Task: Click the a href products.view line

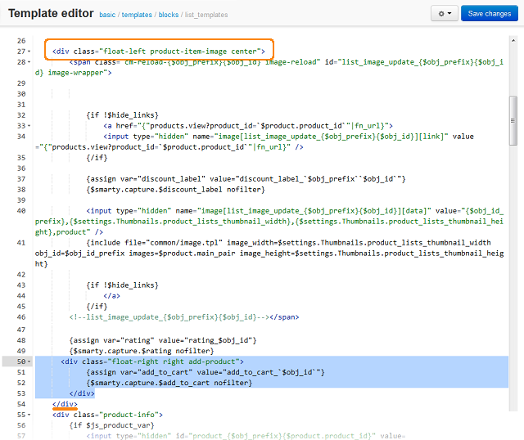Action: (248, 126)
